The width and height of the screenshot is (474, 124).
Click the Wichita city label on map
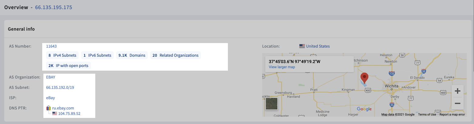[391, 86]
